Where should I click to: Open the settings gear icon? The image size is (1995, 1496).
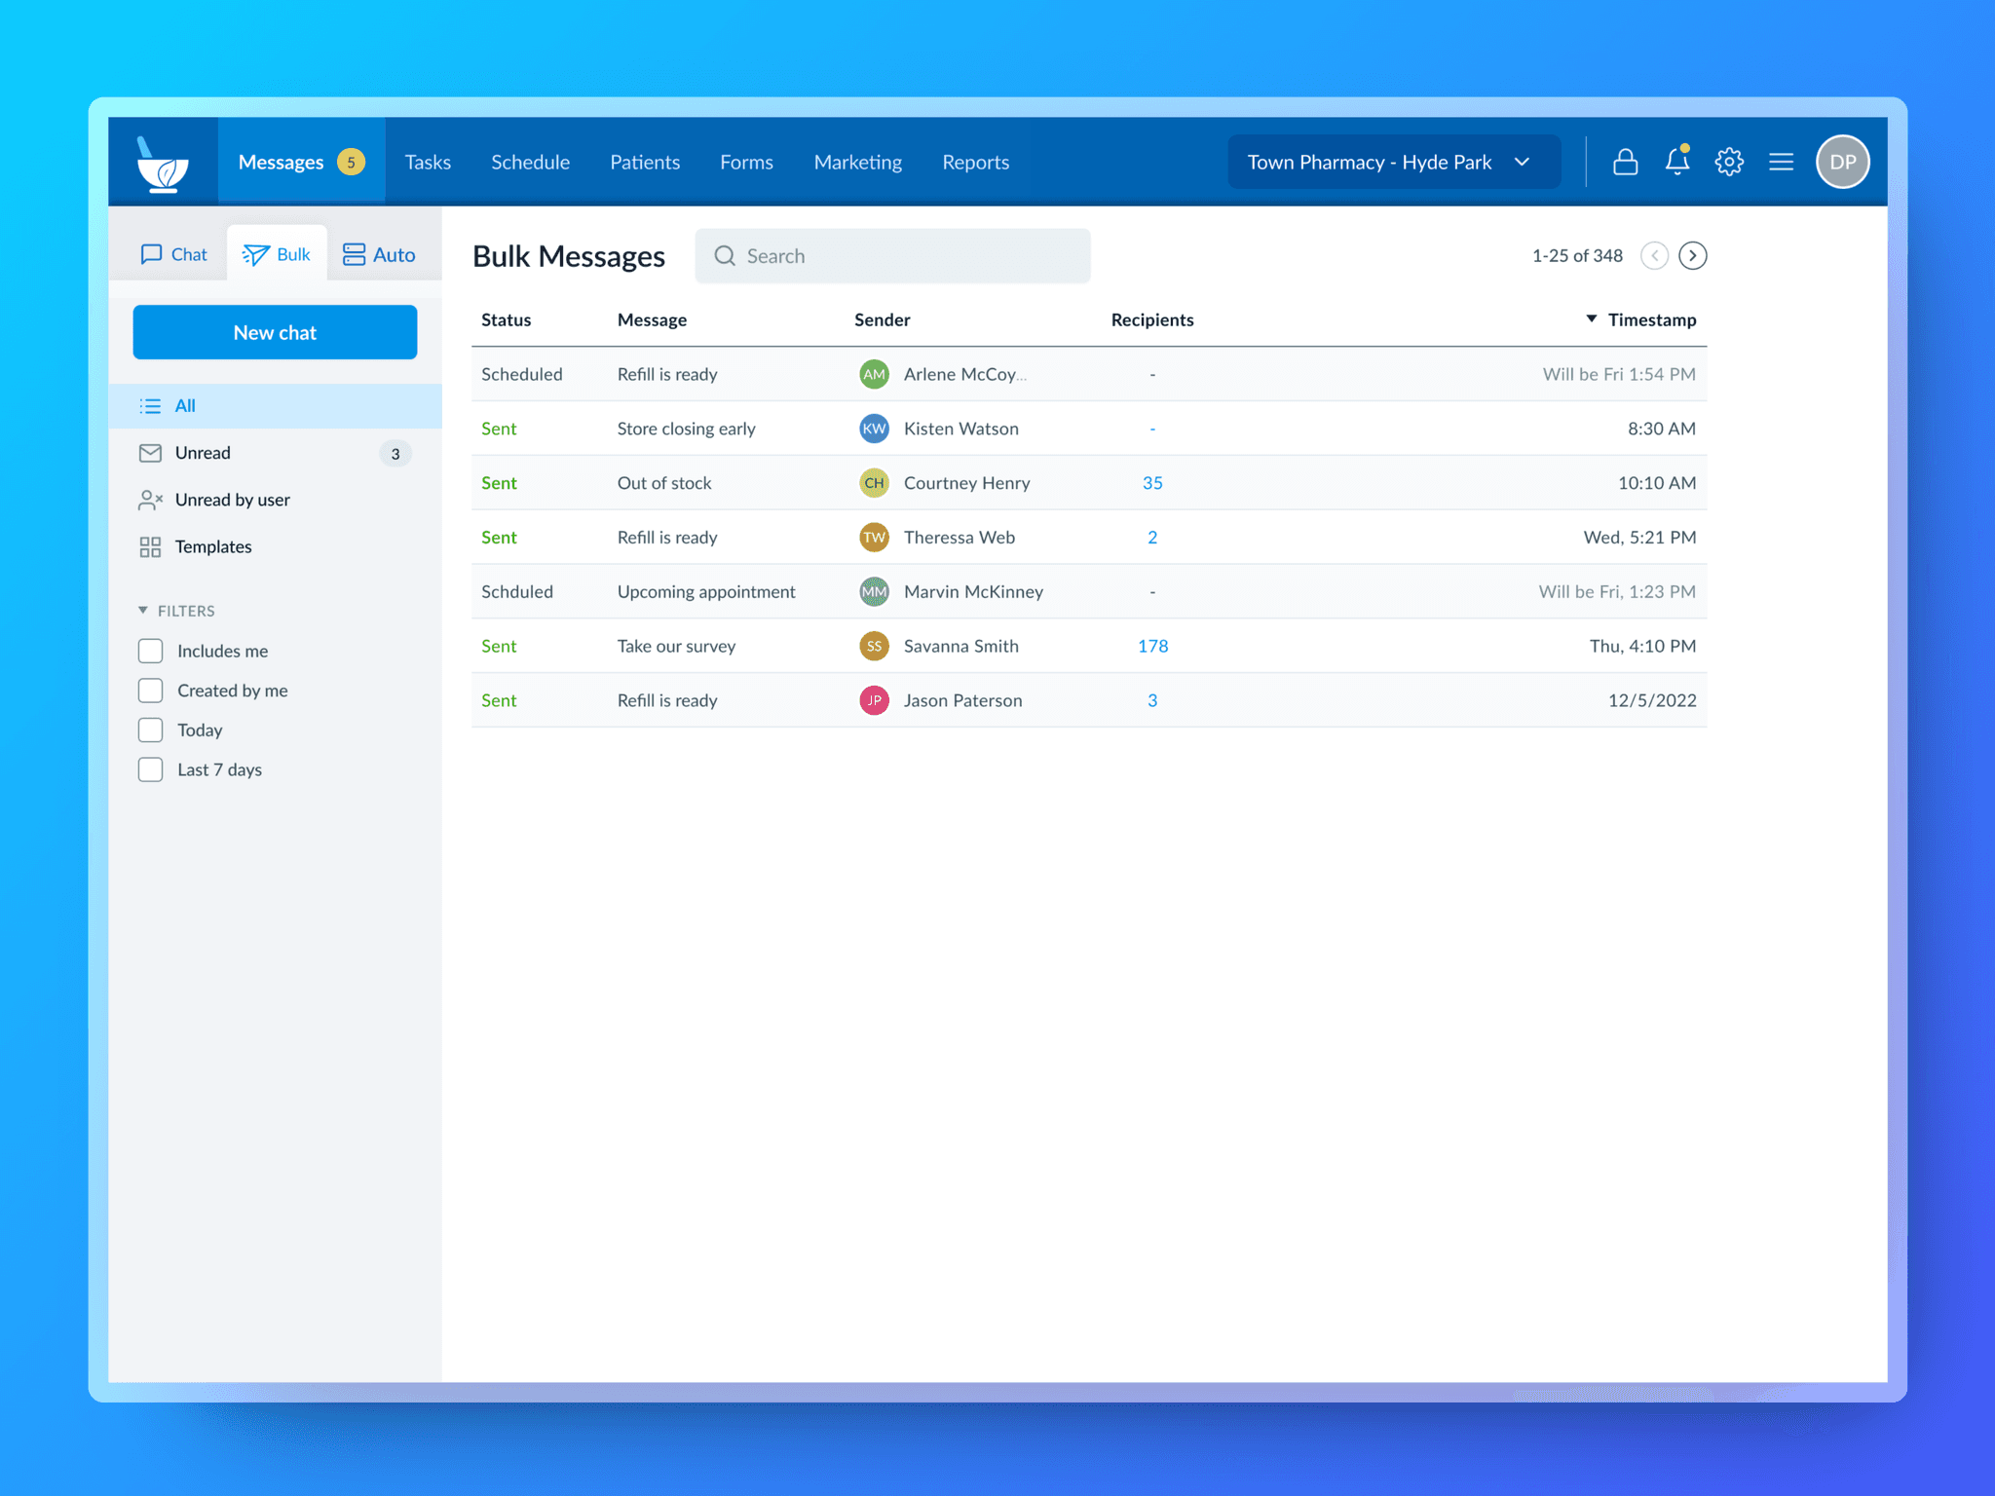click(1729, 162)
